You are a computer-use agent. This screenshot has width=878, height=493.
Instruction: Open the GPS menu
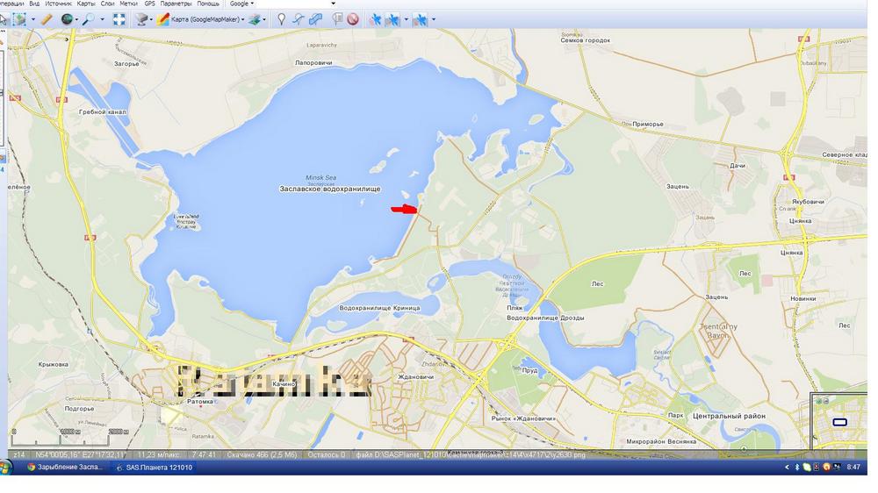coord(149,4)
